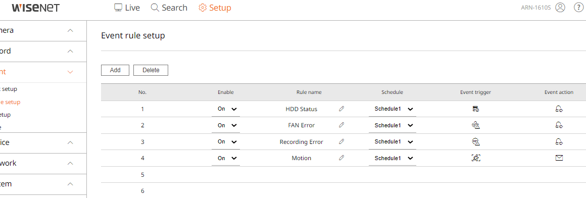This screenshot has height=198, width=586.
Task: Open the Live tab
Action: tap(127, 8)
